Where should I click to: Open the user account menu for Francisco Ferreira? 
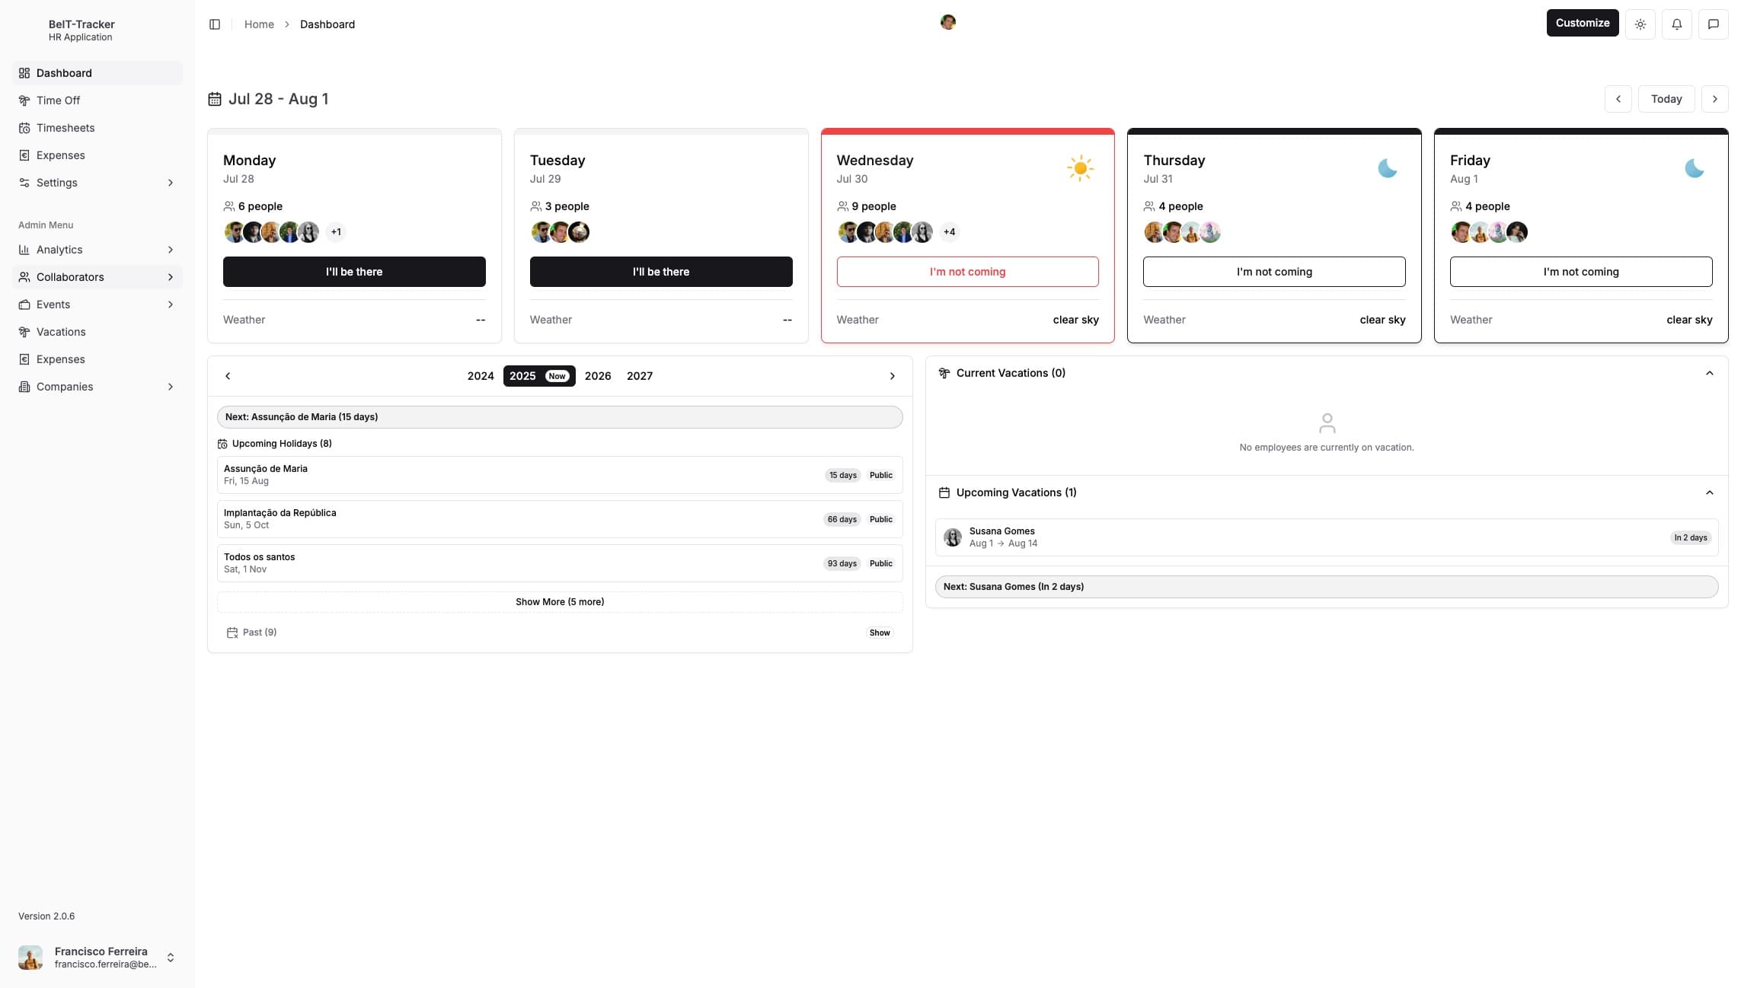(x=97, y=957)
